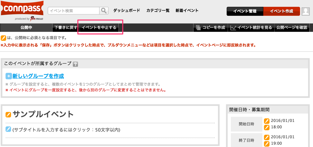Click the pencil icon beside end date 2016/01/01
Image resolution: width=313 pixels, height=147 pixels.
click(x=267, y=137)
